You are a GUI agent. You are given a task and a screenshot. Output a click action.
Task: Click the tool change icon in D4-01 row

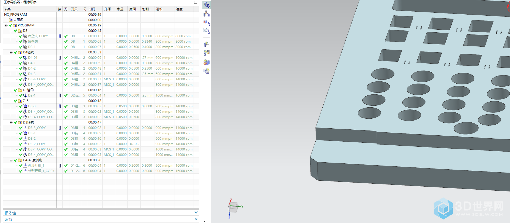[x=60, y=58]
